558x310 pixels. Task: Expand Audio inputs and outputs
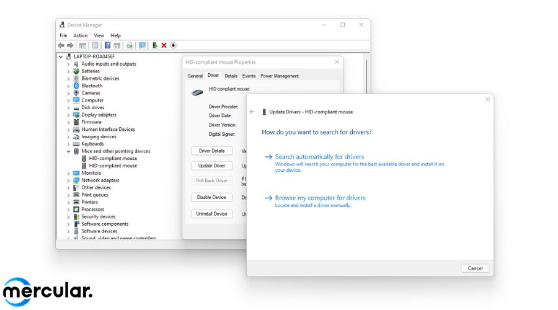tap(68, 64)
